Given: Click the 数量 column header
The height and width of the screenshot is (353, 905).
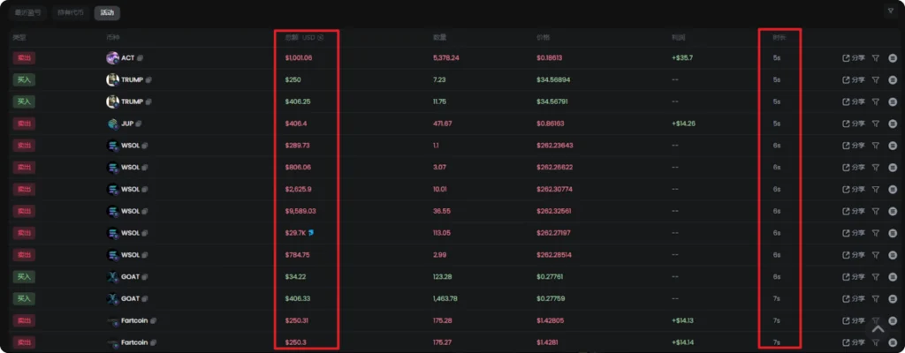Looking at the screenshot, I should [x=440, y=37].
